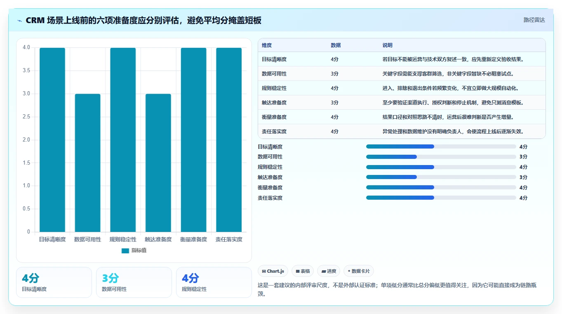Select the Chart.js tag chip
Image resolution: width=562 pixels, height=314 pixels.
[273, 271]
